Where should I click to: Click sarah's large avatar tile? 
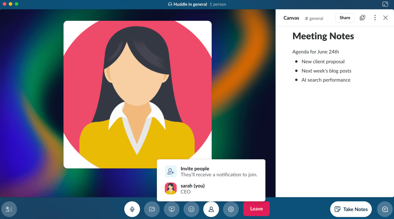pos(138,94)
